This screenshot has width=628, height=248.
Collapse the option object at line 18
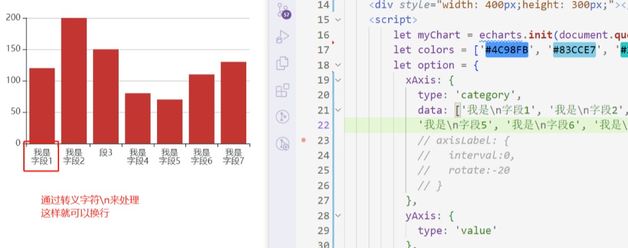[338, 65]
